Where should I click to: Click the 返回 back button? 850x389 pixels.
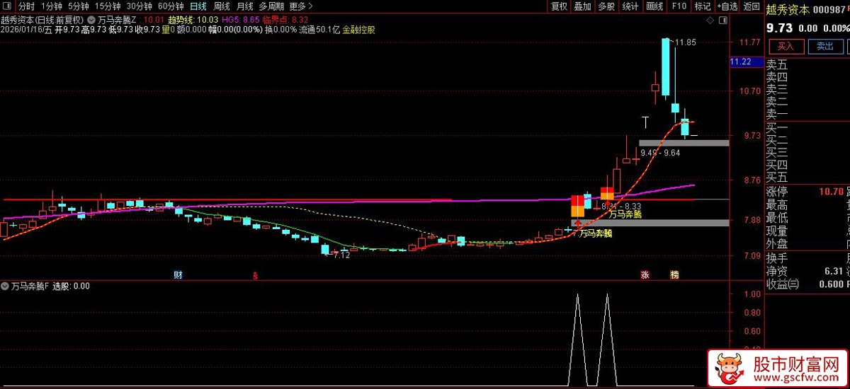pyautogui.click(x=751, y=6)
